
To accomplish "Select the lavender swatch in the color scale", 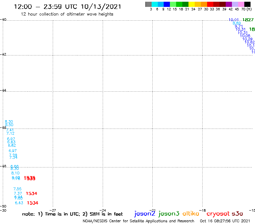I will [x=235, y=4].
